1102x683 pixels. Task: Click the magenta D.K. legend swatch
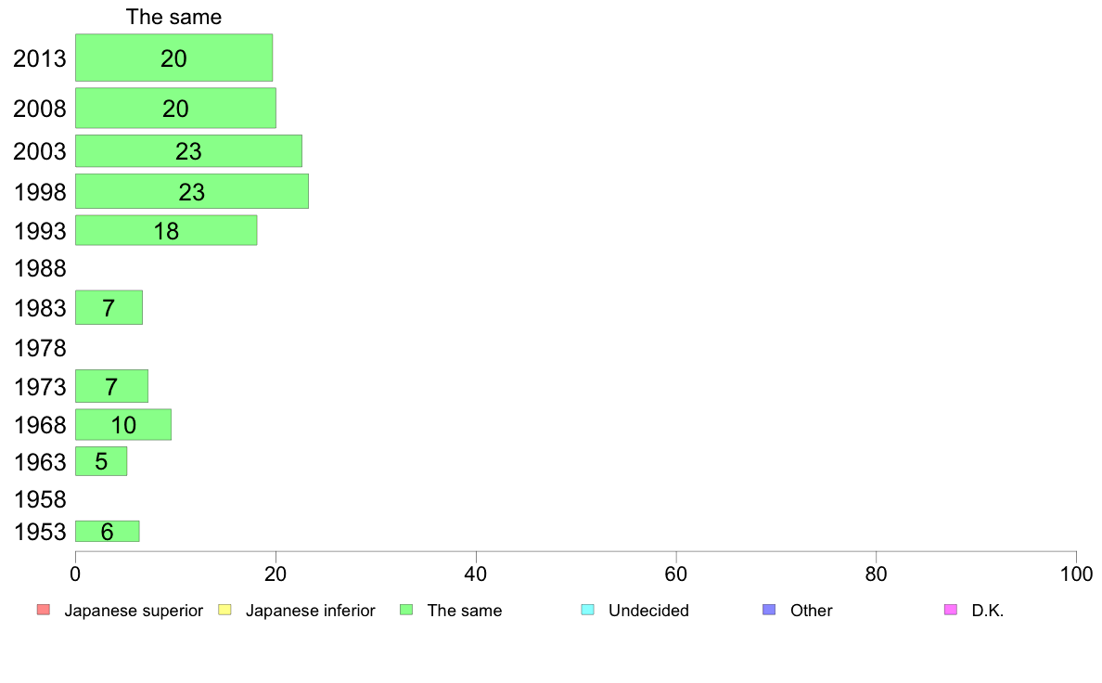click(x=951, y=610)
